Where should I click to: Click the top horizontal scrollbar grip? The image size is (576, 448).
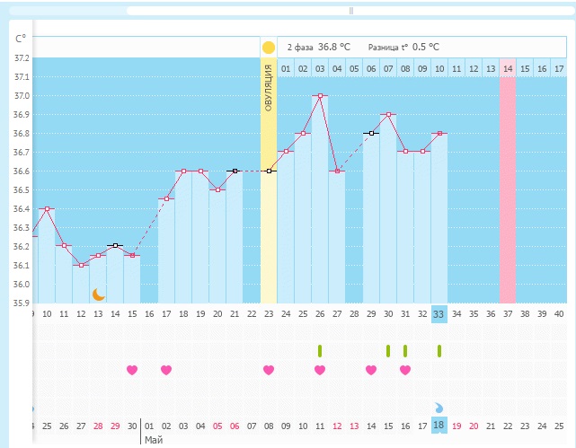click(350, 11)
